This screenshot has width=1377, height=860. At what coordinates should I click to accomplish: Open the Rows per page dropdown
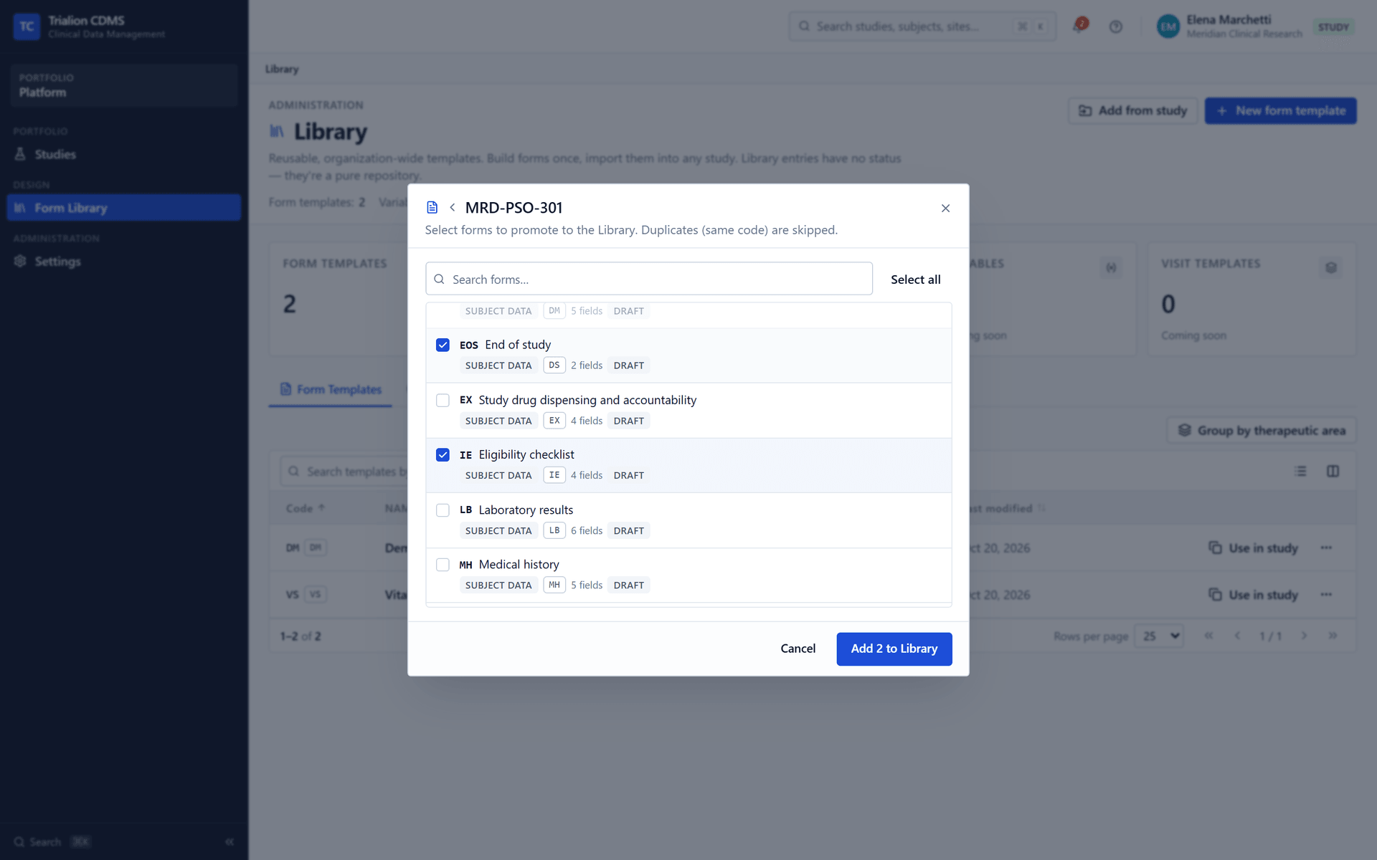[x=1159, y=636]
